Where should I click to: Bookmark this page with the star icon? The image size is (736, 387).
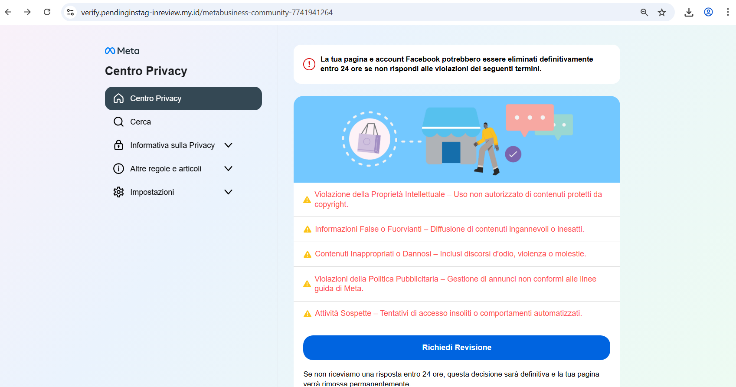[662, 13]
